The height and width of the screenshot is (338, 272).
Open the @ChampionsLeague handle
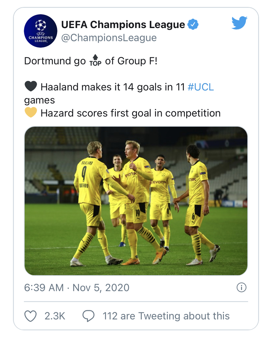109,38
